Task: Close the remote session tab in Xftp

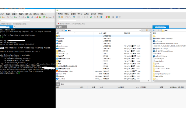Action: click(x=167, y=27)
